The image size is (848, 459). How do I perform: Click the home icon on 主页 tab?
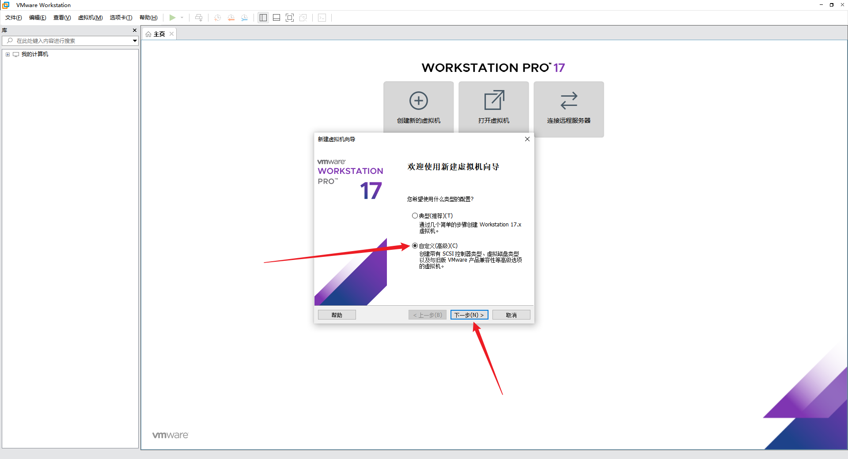click(x=148, y=34)
